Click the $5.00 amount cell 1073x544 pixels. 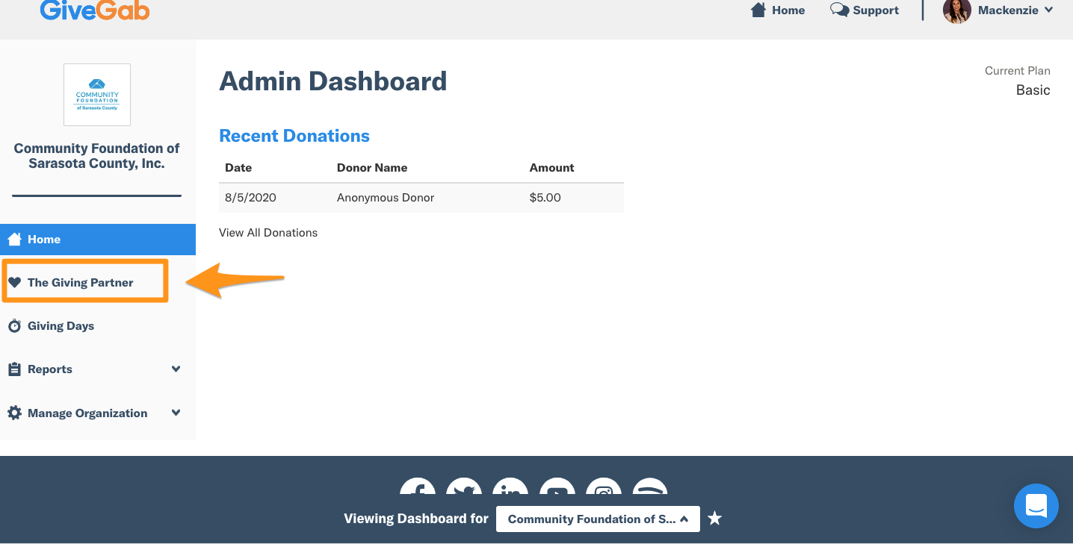[x=545, y=198]
